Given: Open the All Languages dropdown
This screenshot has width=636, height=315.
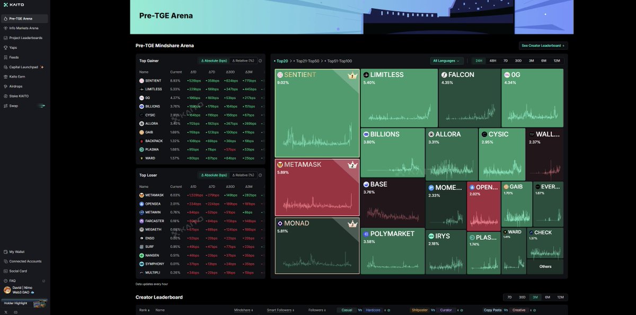Looking at the screenshot, I should [x=447, y=61].
